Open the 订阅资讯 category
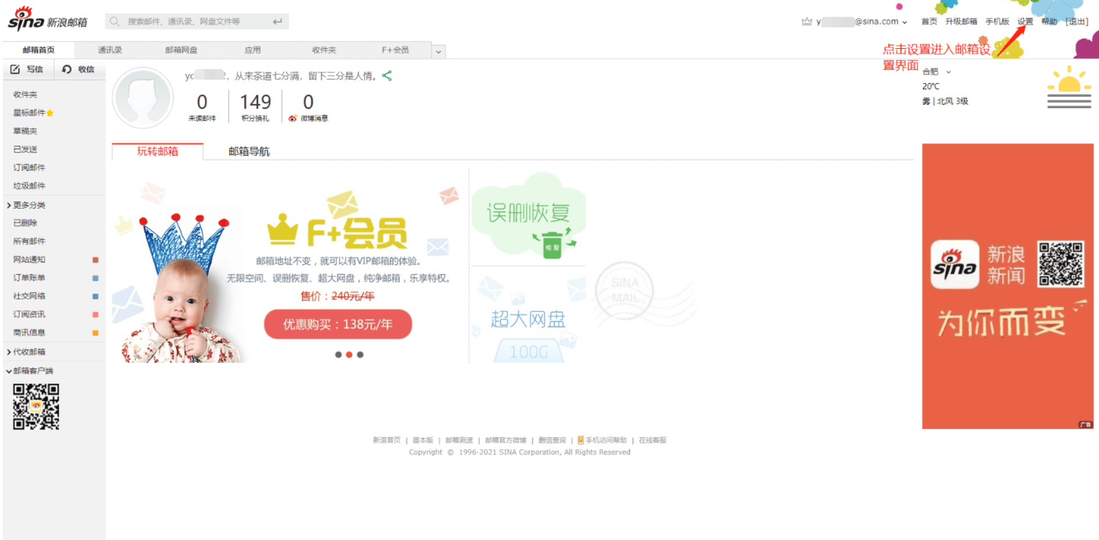 [x=29, y=314]
